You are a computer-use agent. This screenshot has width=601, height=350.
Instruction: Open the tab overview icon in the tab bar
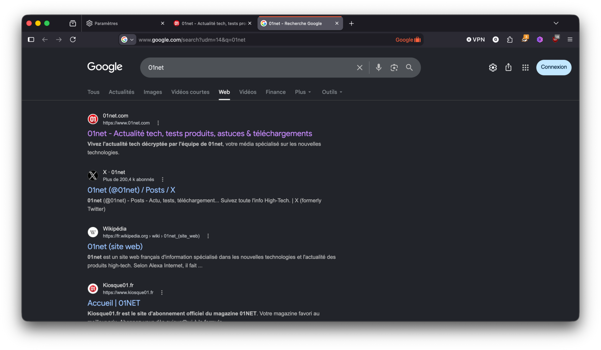(73, 23)
